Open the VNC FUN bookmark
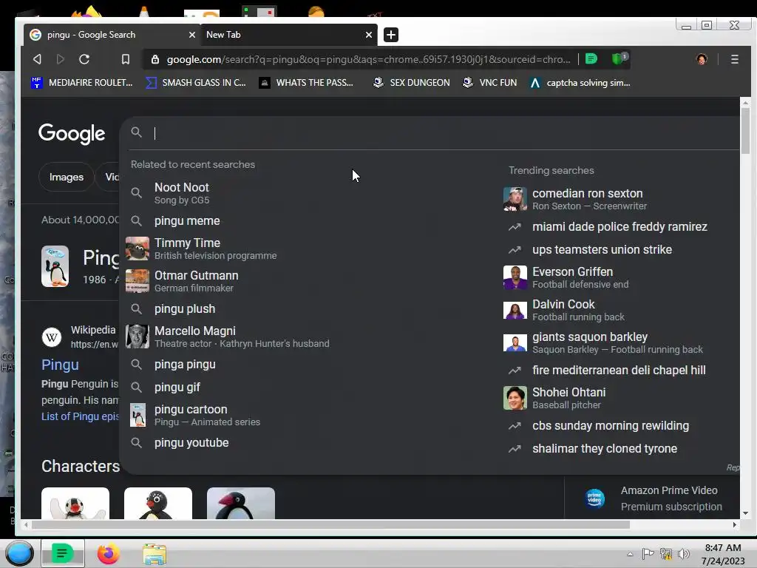The height and width of the screenshot is (568, 757). [489, 83]
